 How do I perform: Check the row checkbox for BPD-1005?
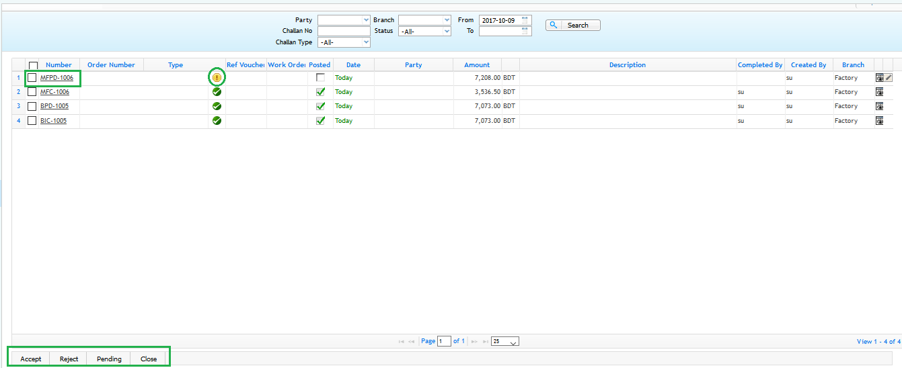(32, 106)
